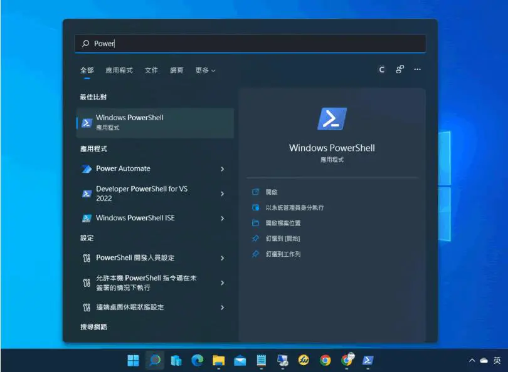508x372 pixels.
Task: Expand Power Automate result chevron
Action: point(222,169)
